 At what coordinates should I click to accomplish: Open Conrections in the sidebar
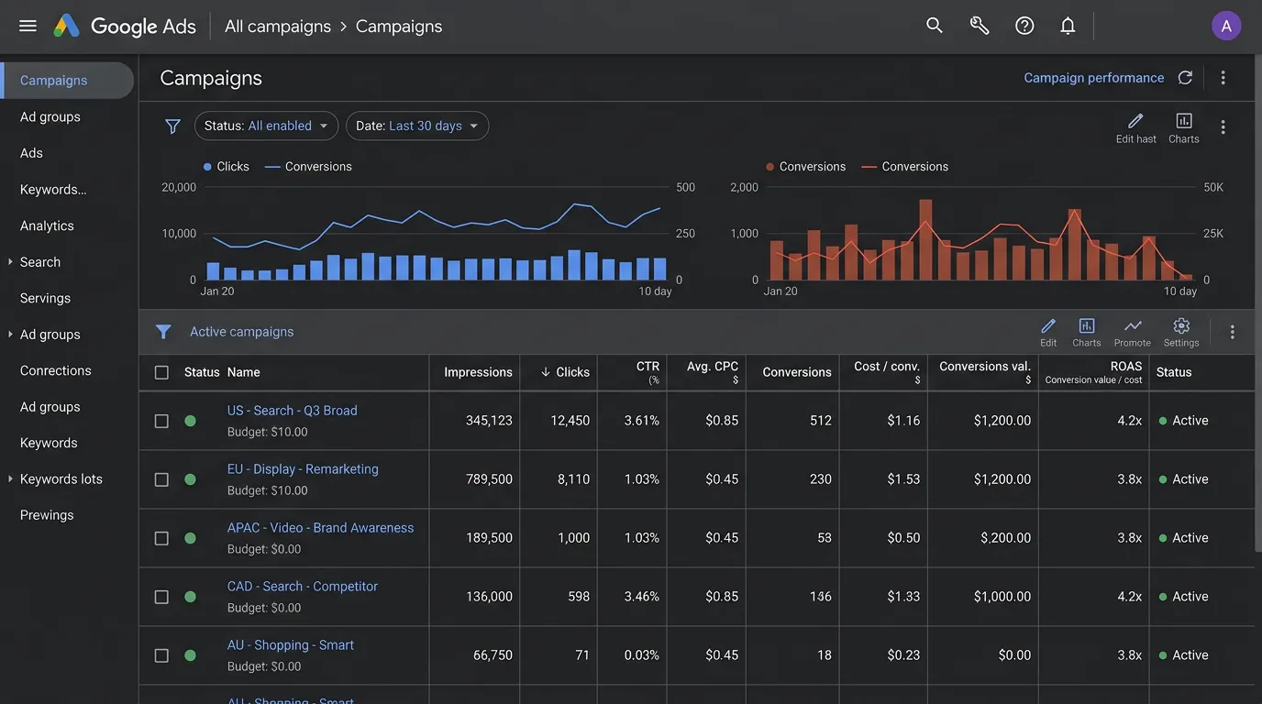55,370
